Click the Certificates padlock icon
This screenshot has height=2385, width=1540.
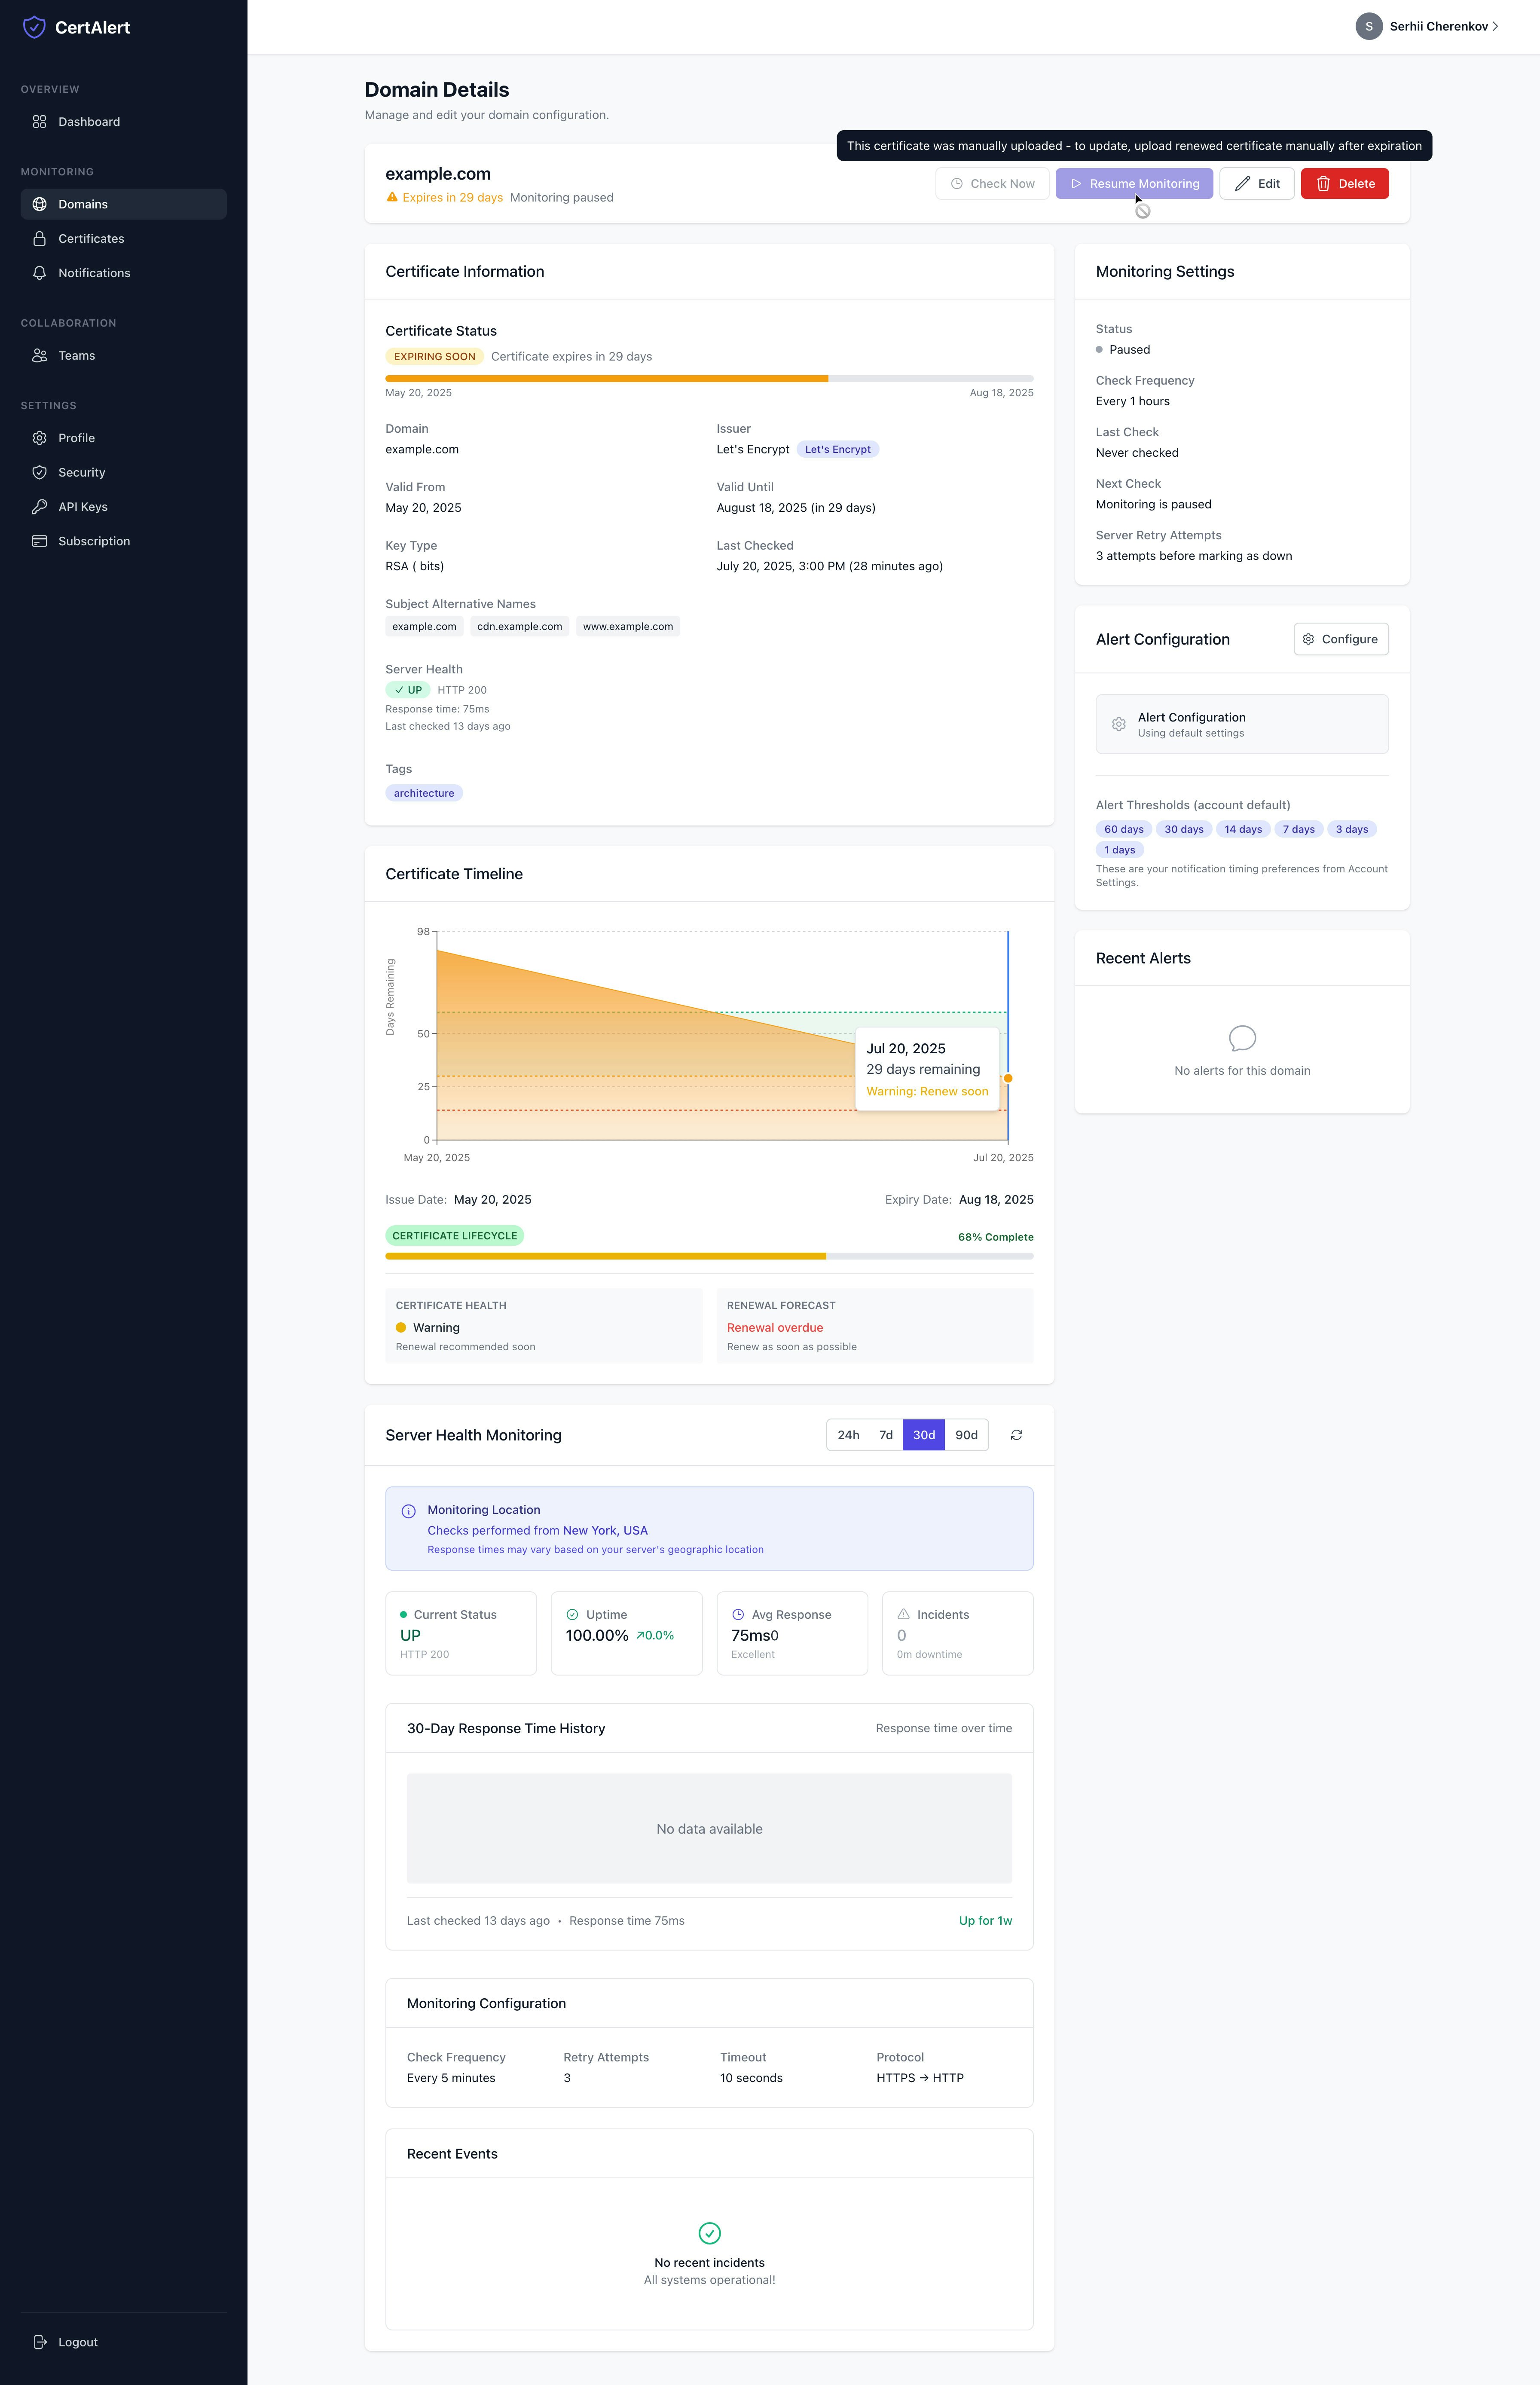point(39,239)
